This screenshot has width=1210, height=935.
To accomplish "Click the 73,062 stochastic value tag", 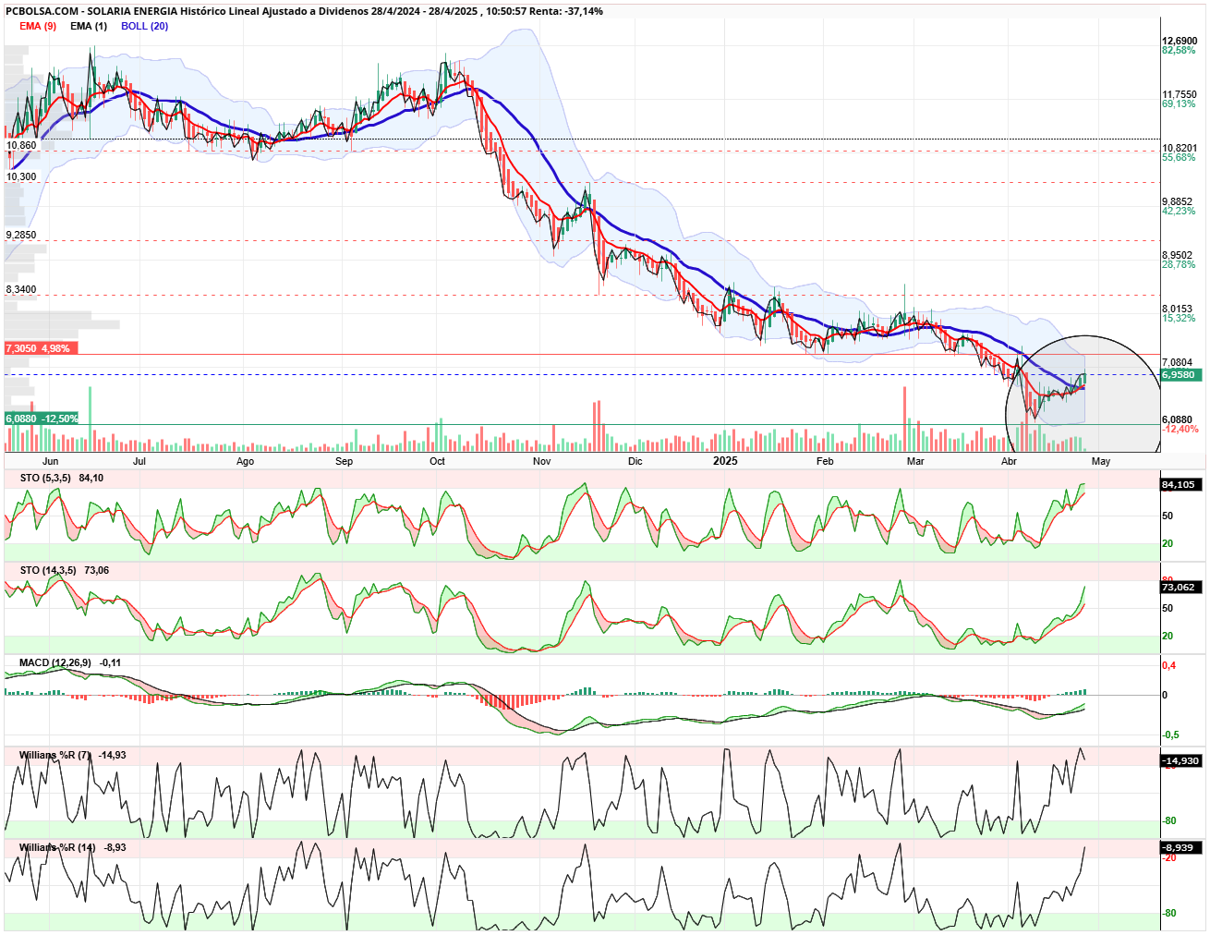I will point(1180,587).
